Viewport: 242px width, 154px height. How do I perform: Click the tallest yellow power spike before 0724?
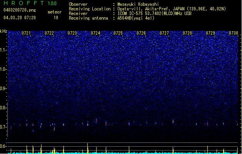[87, 148]
